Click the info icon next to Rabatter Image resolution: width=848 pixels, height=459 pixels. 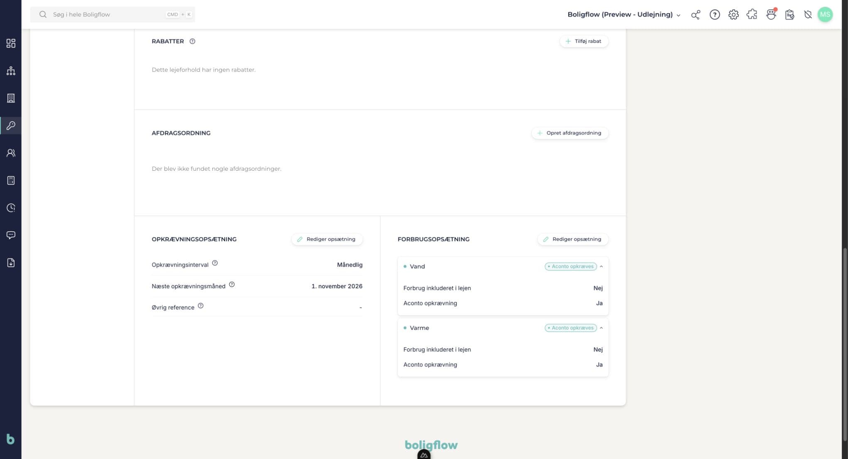pyautogui.click(x=192, y=41)
